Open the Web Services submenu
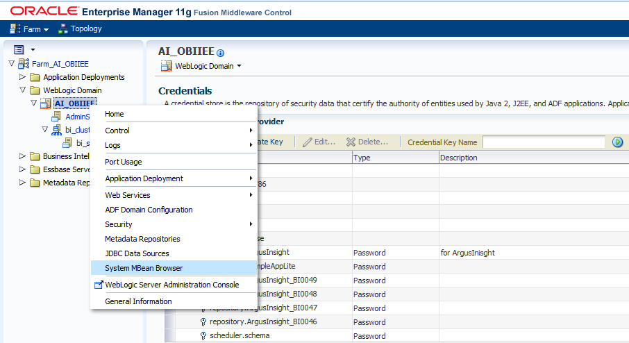629x343 pixels. pyautogui.click(x=174, y=195)
